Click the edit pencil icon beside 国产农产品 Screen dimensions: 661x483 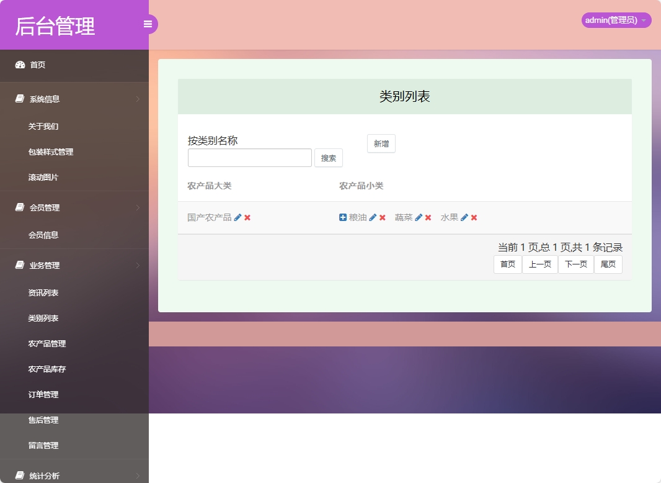(x=238, y=217)
